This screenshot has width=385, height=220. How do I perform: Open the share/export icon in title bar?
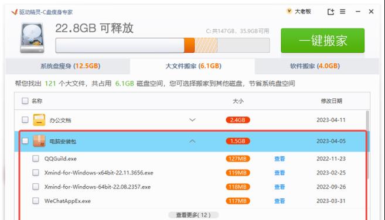coord(331,12)
